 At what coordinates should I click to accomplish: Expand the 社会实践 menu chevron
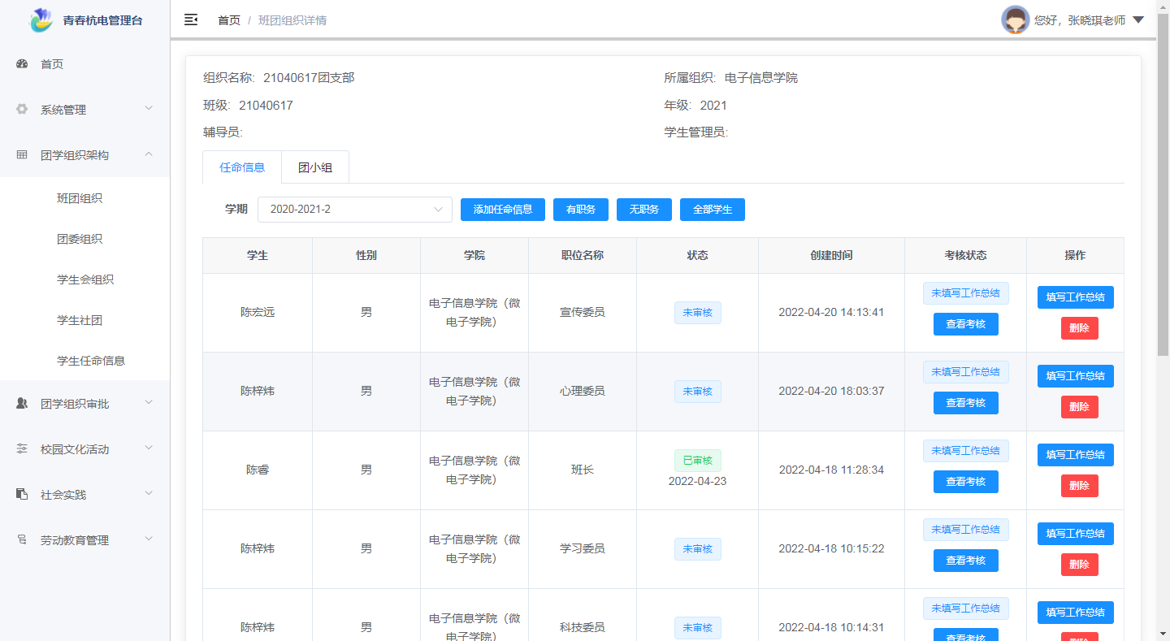pyautogui.click(x=149, y=493)
